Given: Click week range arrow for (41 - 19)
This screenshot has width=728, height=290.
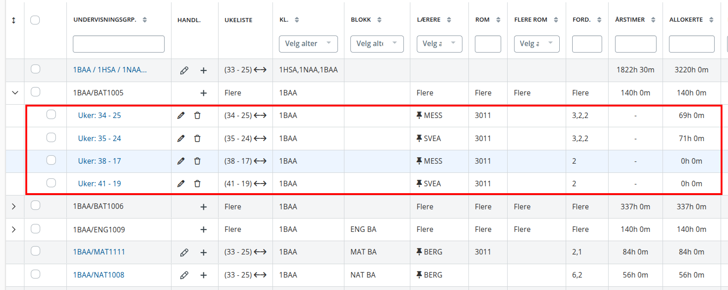Looking at the screenshot, I should (260, 183).
